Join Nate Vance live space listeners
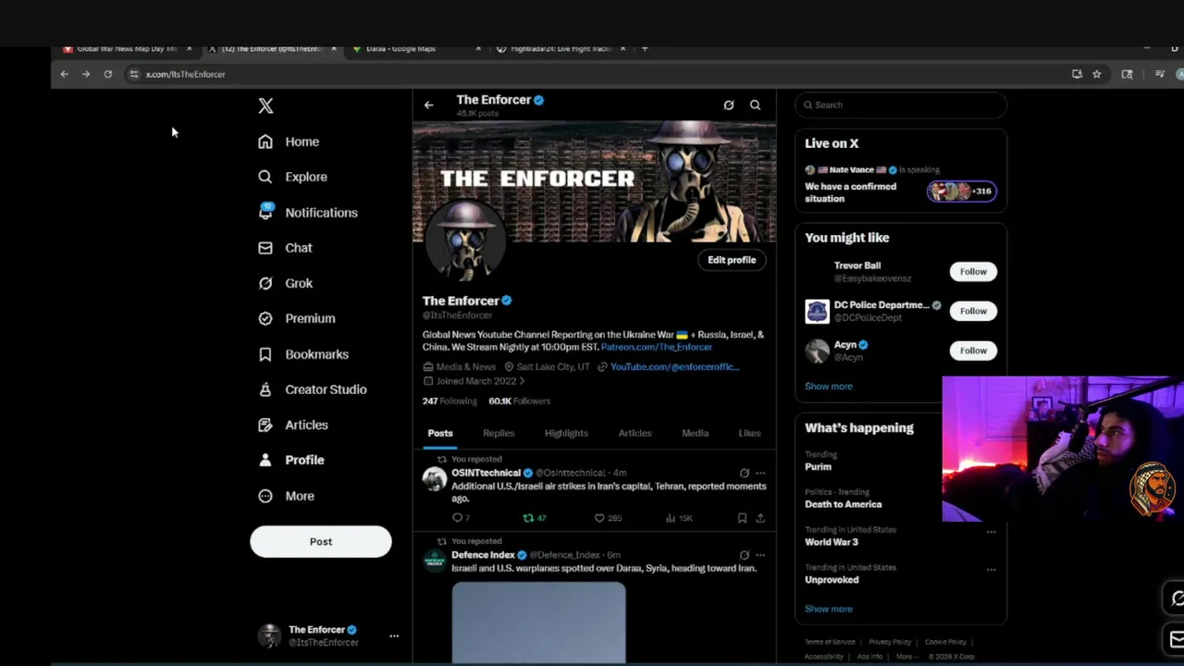Image resolution: width=1184 pixels, height=666 pixels. click(x=962, y=191)
